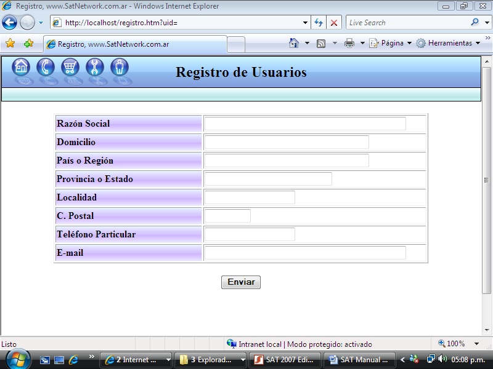The height and width of the screenshot is (369, 493).
Task: Open the shopping cart icon
Action: (x=70, y=67)
